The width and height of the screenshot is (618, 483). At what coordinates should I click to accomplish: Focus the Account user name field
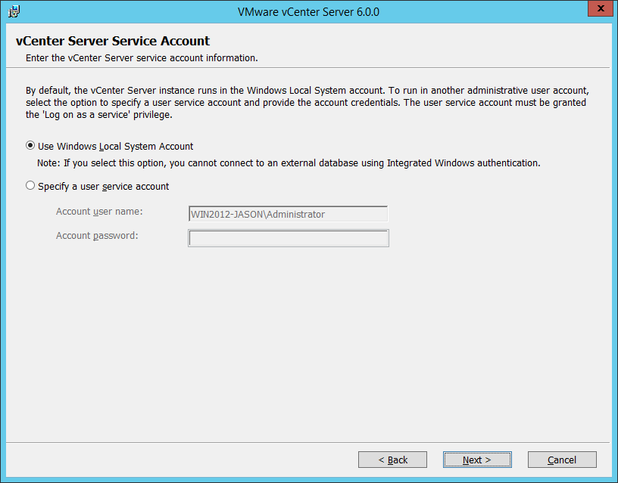[x=288, y=214]
